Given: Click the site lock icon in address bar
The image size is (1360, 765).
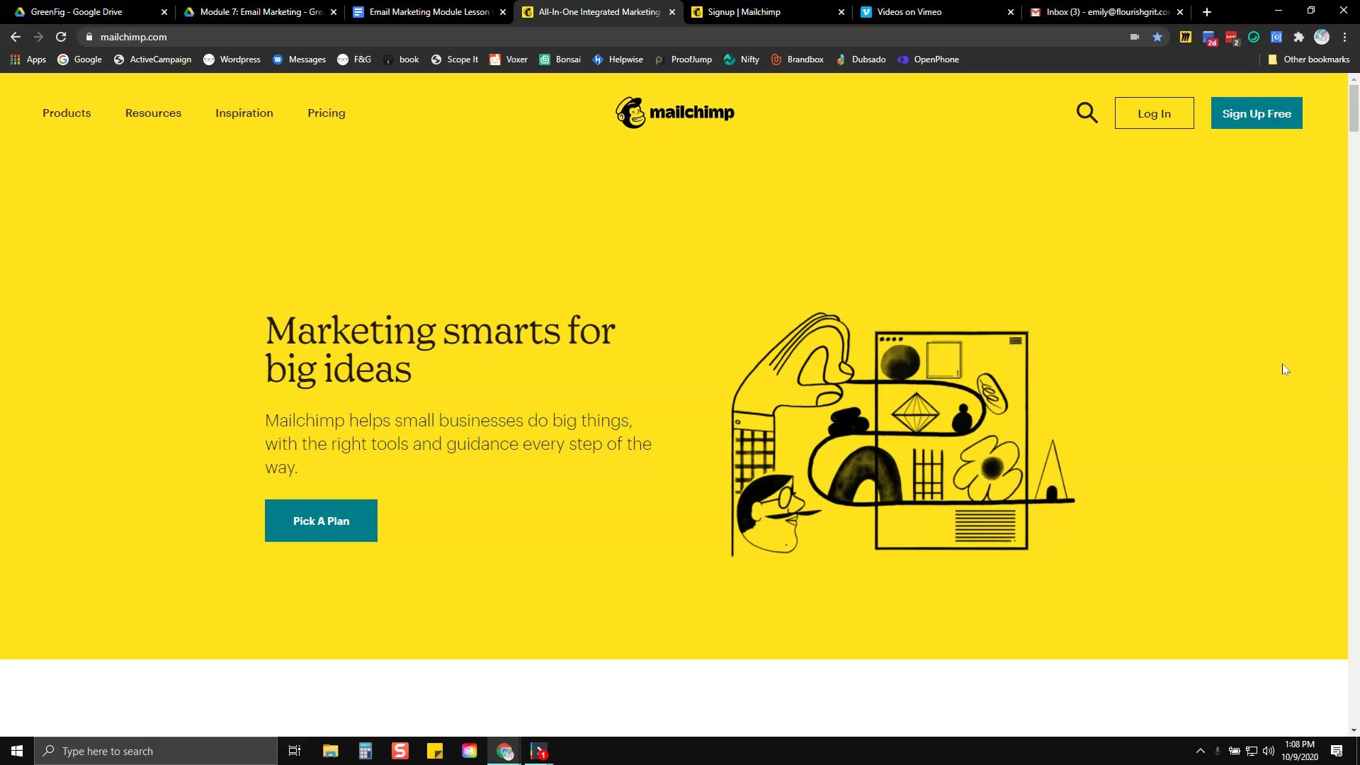Looking at the screenshot, I should [x=89, y=37].
